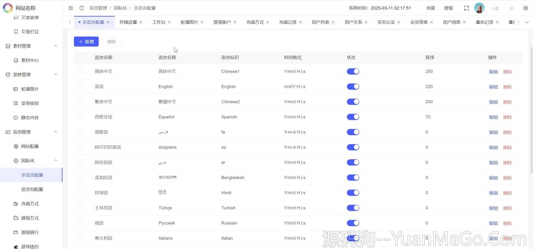533x249 pixels.
Task: Delete the 英语 language row
Action: (x=507, y=87)
